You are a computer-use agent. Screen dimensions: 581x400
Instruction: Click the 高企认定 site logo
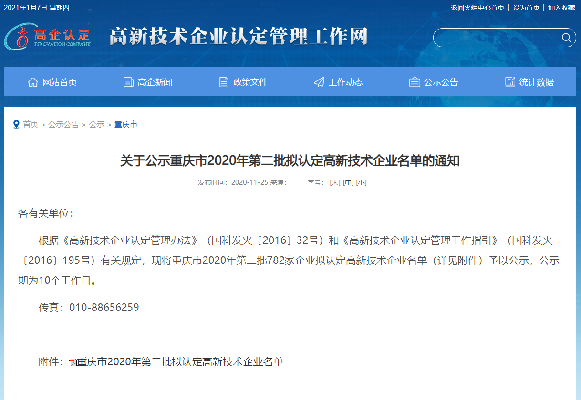tap(48, 37)
